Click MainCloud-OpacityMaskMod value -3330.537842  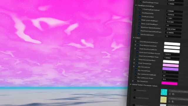click(x=174, y=29)
